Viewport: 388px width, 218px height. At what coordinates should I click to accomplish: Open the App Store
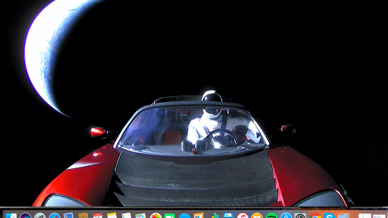click(x=286, y=216)
